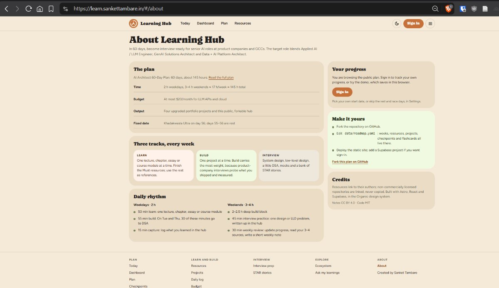Open Resources in the top navigation

click(x=242, y=23)
